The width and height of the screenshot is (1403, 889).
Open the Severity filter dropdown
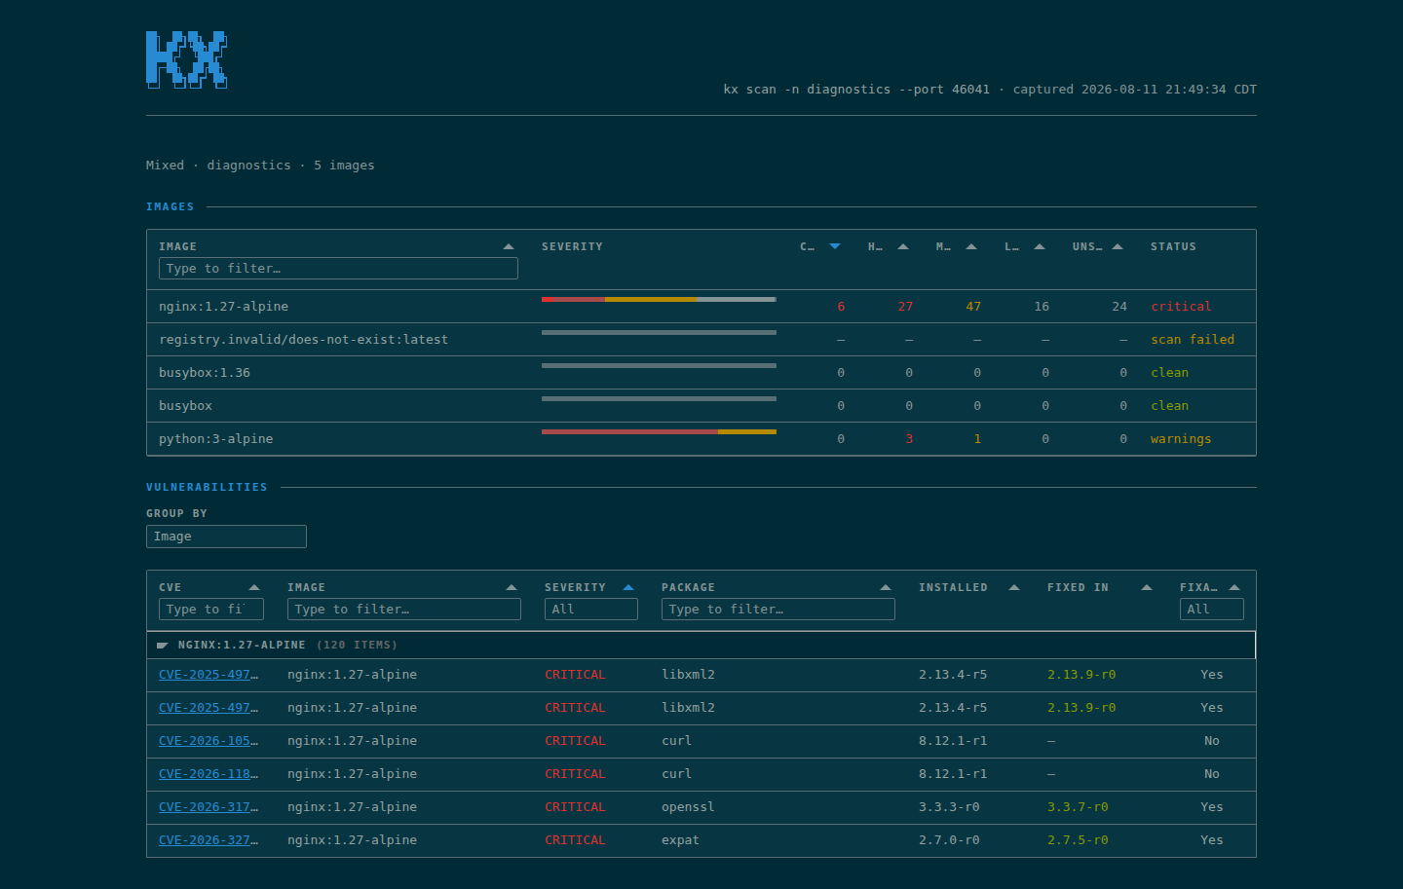pos(591,610)
